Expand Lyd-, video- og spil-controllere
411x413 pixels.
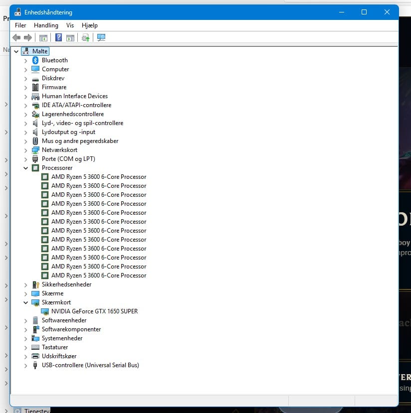[25, 123]
